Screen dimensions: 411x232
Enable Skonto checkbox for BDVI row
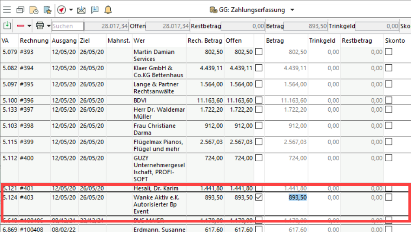click(389, 100)
